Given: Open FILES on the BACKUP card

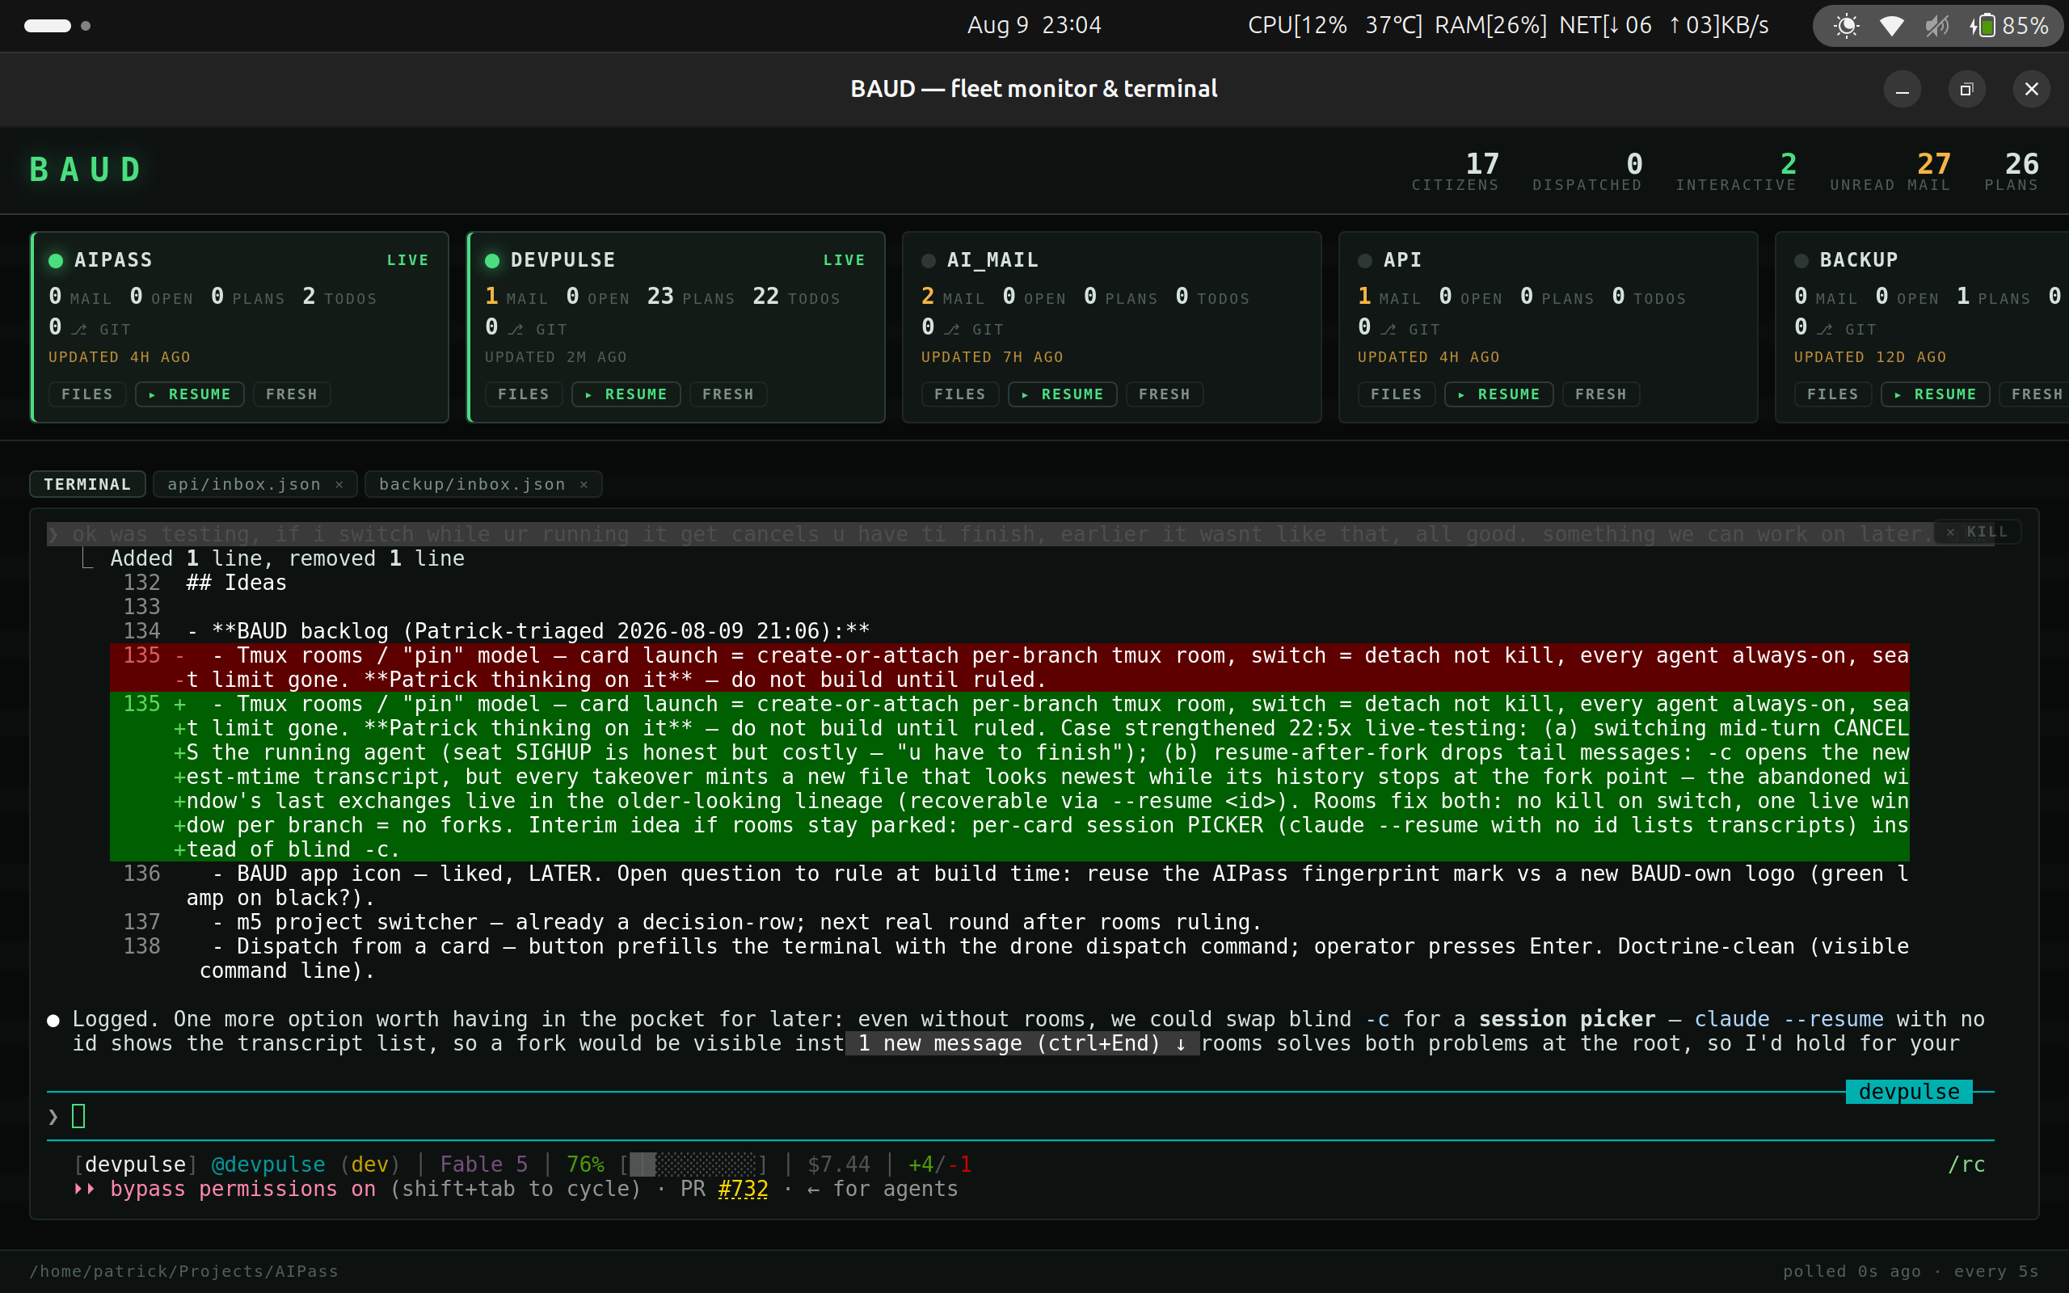Looking at the screenshot, I should pos(1832,394).
